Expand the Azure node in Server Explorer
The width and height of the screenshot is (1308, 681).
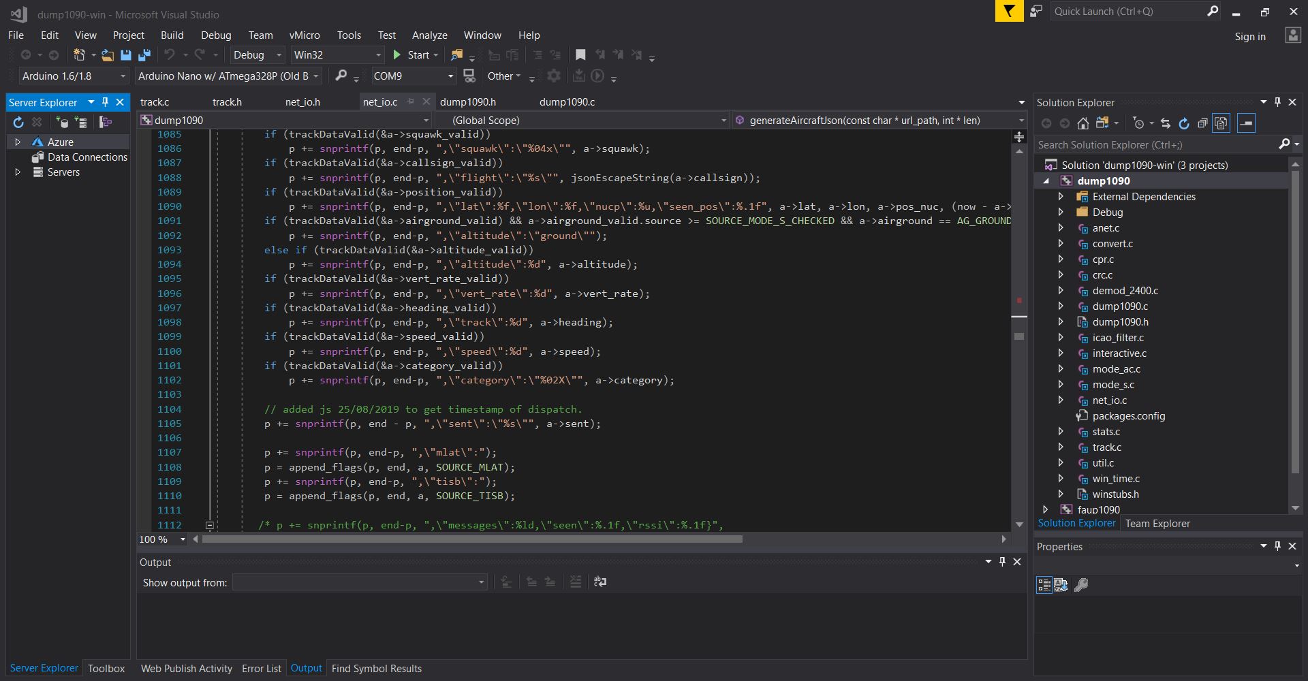click(18, 142)
